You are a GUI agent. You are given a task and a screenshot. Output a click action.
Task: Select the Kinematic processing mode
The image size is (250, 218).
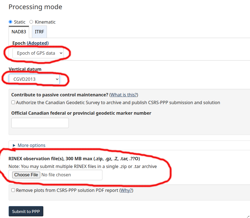31,22
